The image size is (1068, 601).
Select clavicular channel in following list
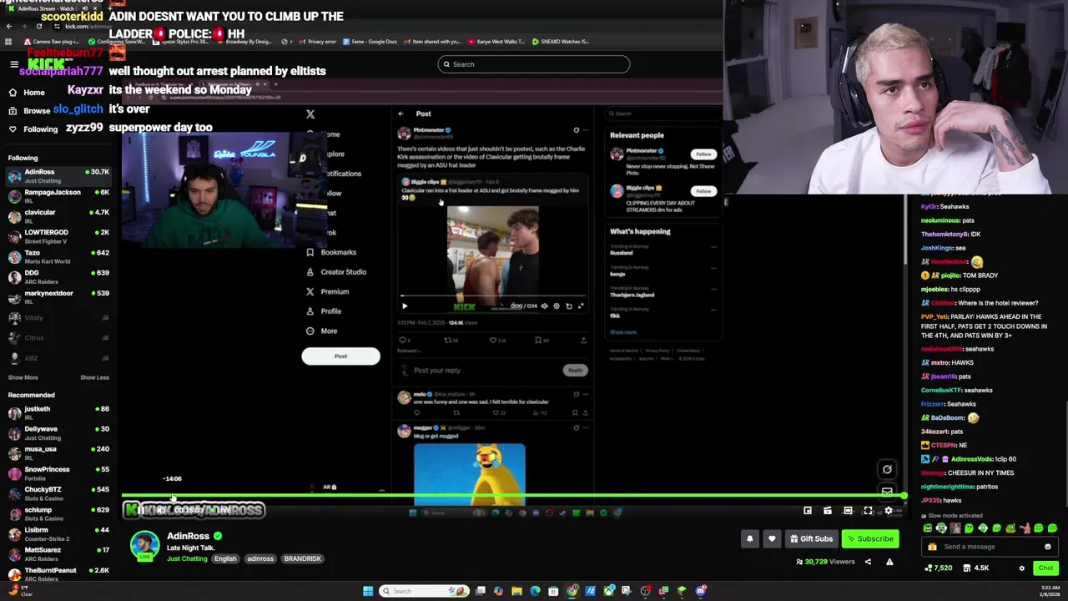58,216
